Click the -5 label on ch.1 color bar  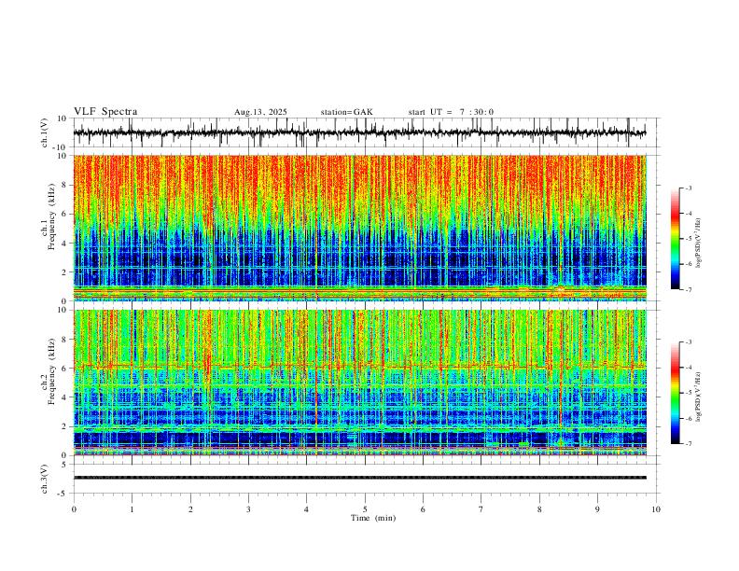tap(689, 239)
